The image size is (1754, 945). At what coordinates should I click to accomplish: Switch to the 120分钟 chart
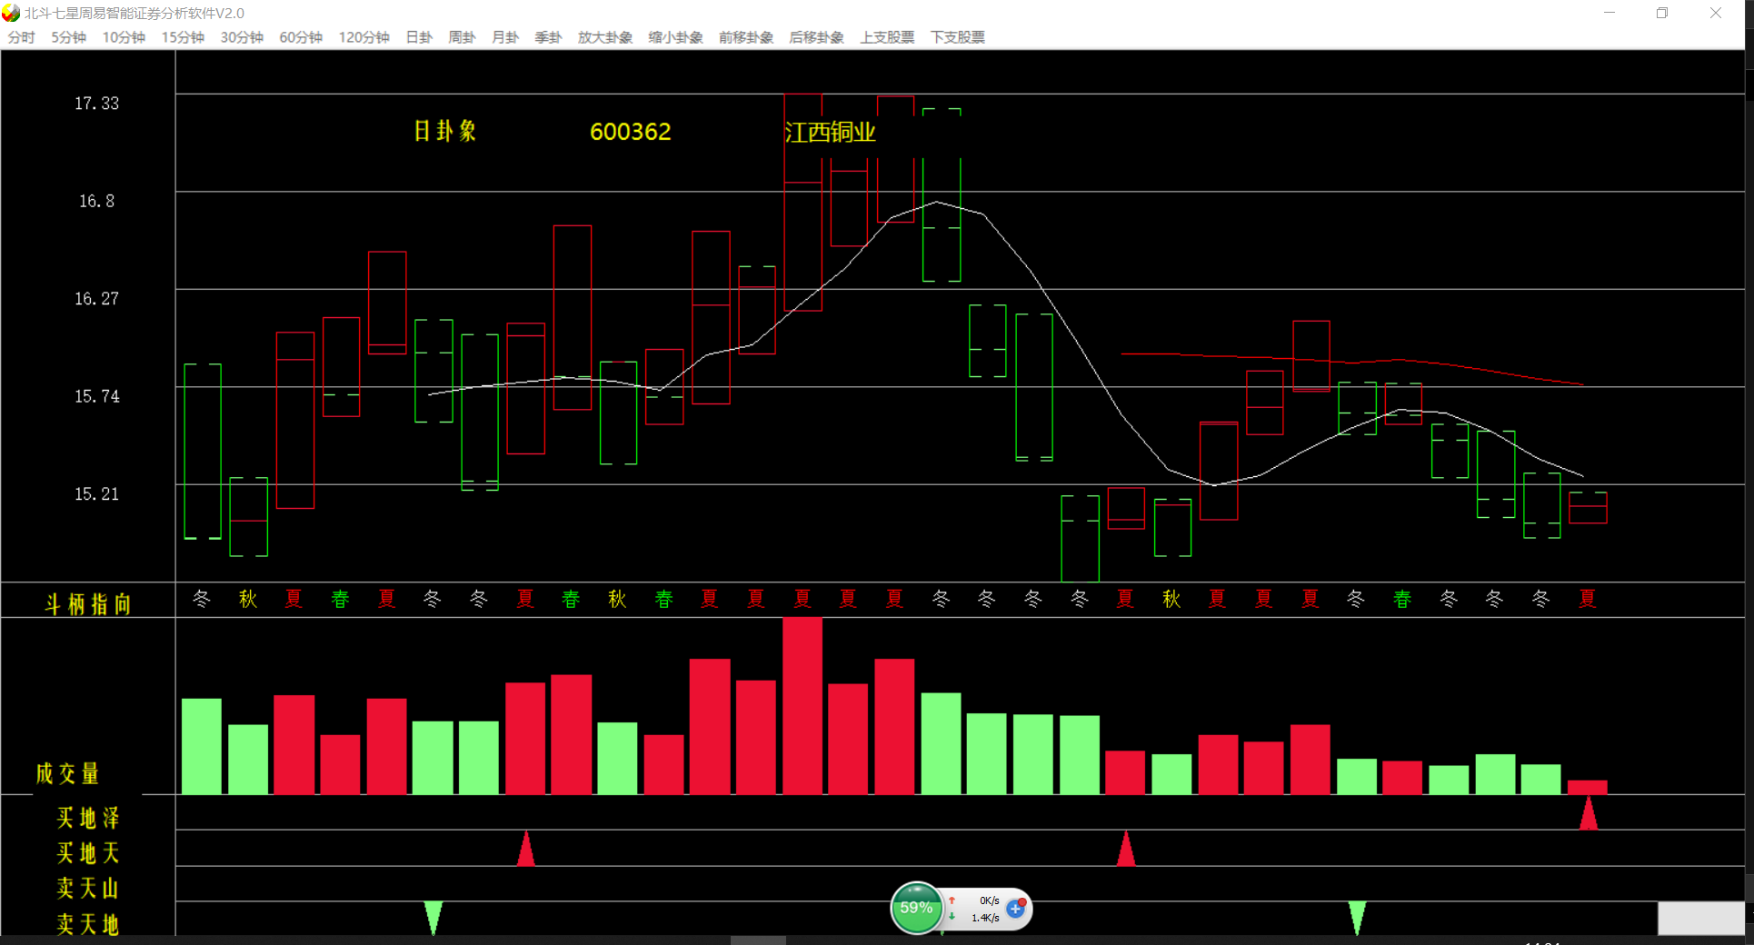point(364,37)
